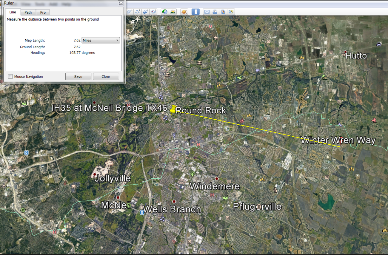Click the Record a Tour camera icon

pos(154,12)
